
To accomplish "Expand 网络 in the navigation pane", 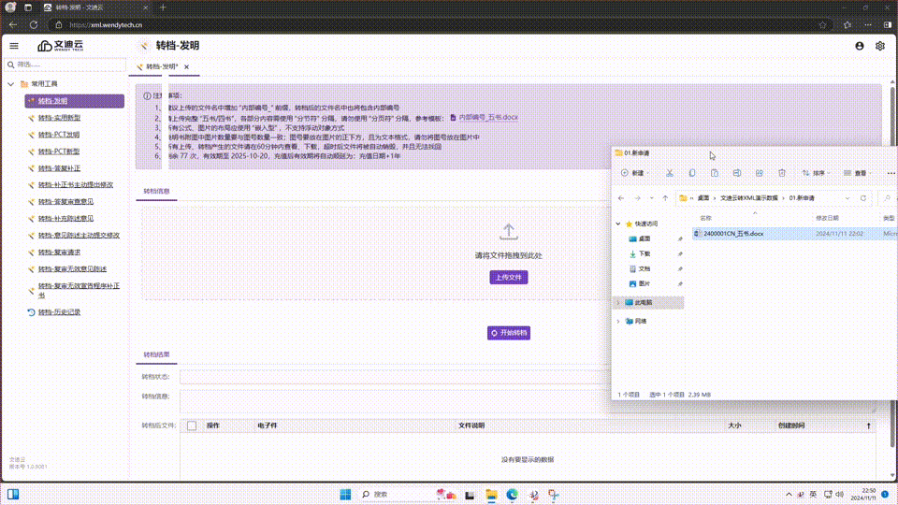I will pos(618,321).
